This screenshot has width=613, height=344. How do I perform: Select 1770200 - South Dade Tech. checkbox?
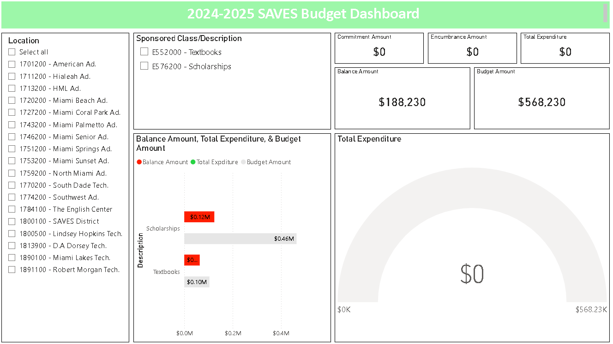point(12,185)
